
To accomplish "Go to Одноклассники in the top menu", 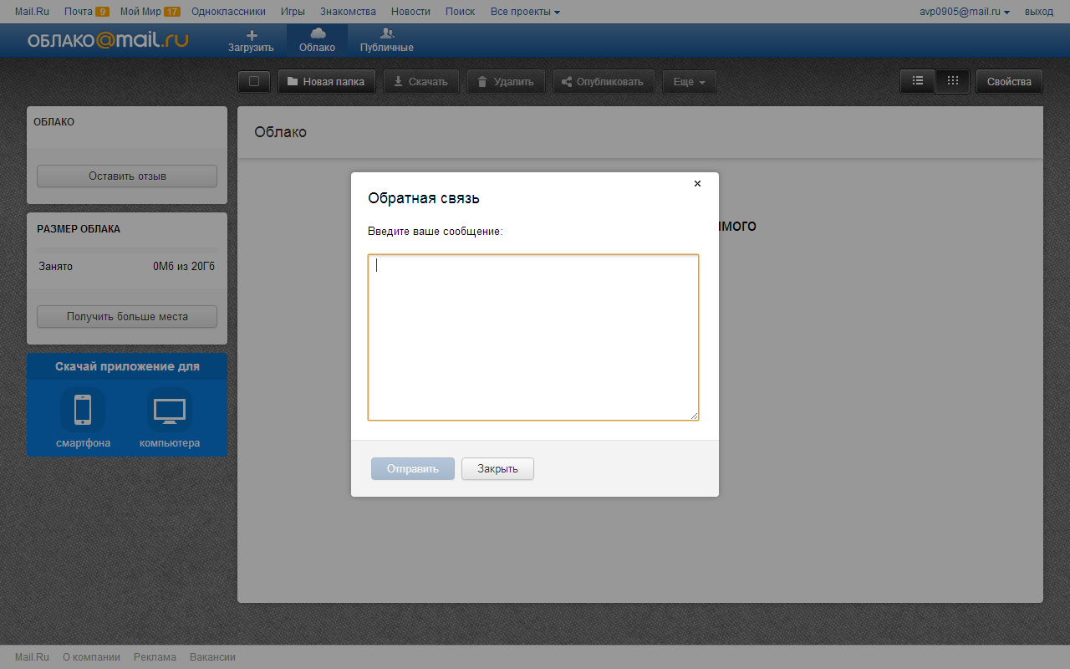I will 228,12.
